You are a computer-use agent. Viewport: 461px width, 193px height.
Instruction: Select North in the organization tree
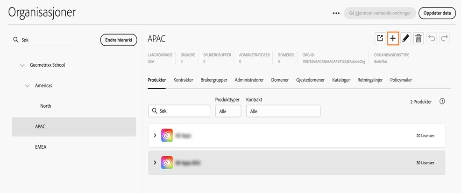pos(46,106)
